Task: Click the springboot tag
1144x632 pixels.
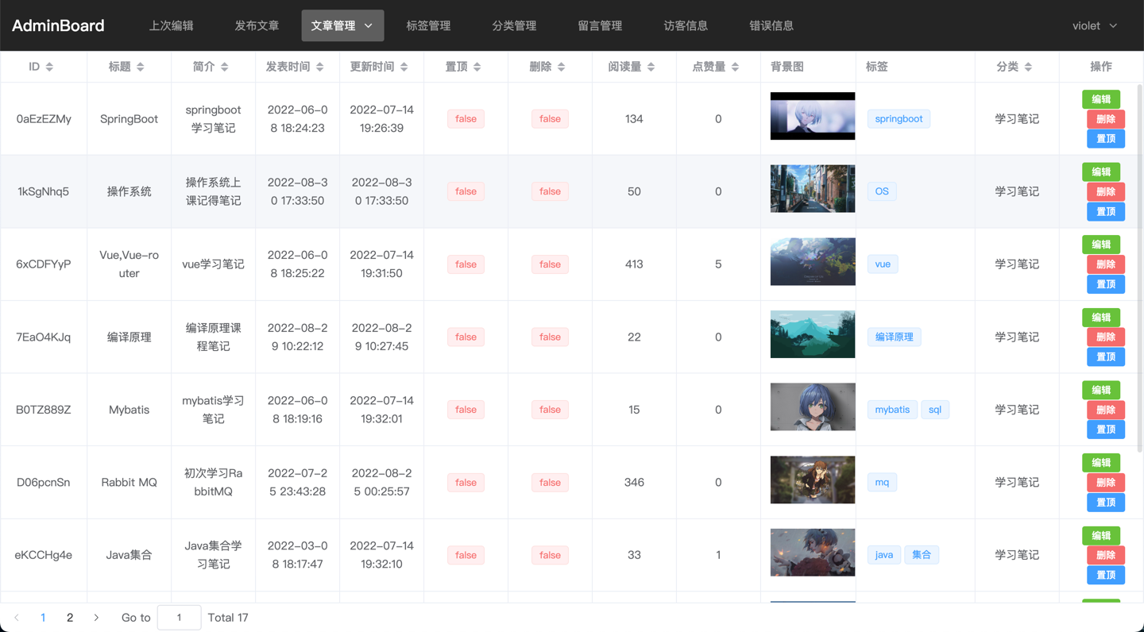Action: click(x=899, y=119)
